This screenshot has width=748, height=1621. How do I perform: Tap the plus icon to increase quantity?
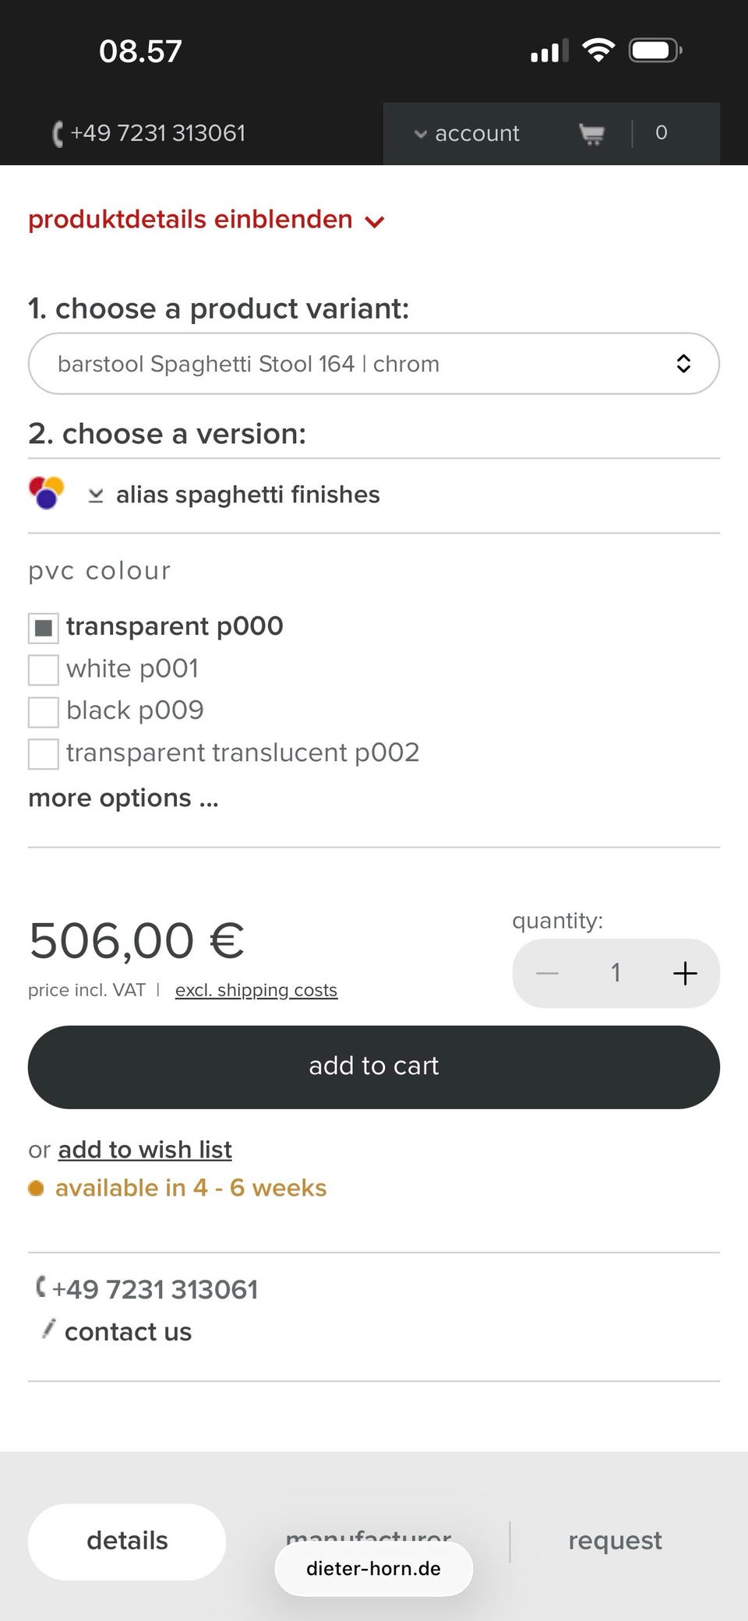pos(685,973)
